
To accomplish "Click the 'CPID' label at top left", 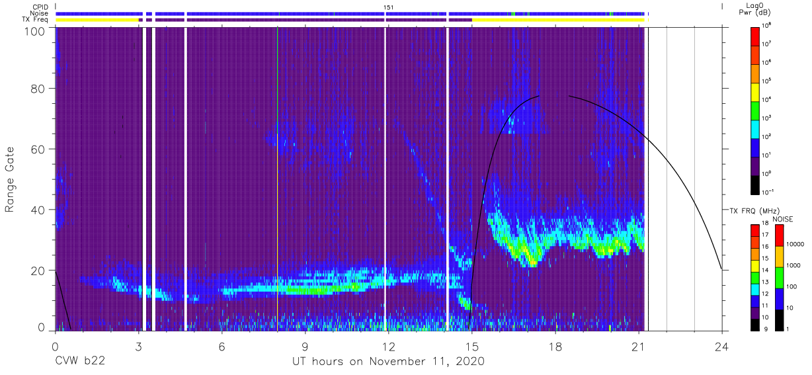I will pyautogui.click(x=39, y=7).
